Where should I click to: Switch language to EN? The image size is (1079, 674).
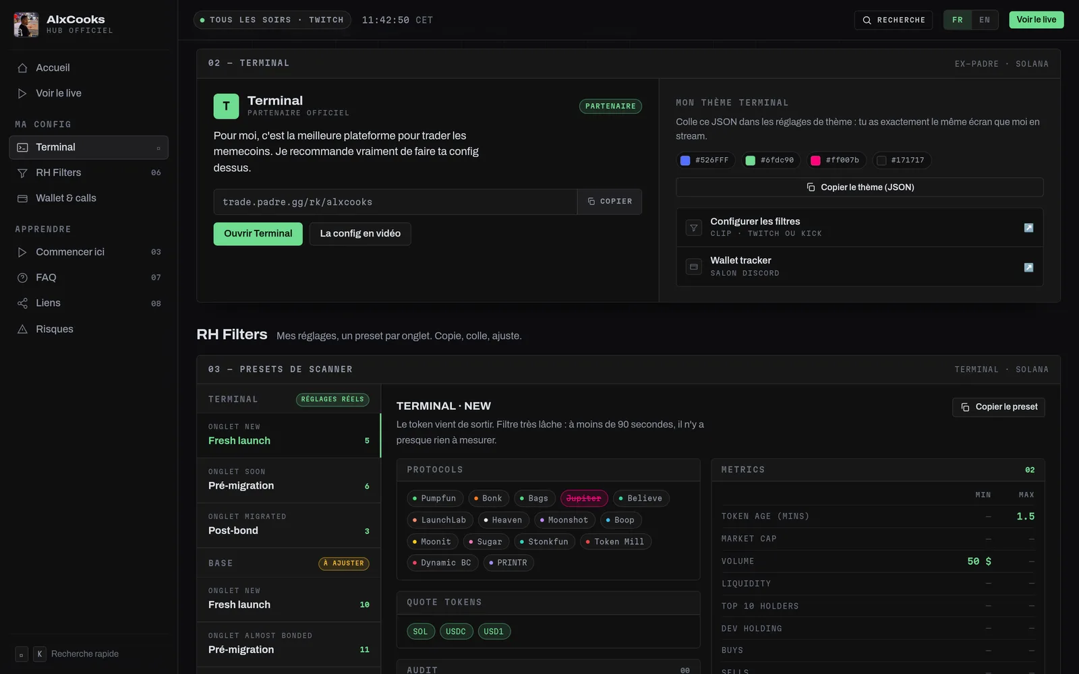point(985,20)
